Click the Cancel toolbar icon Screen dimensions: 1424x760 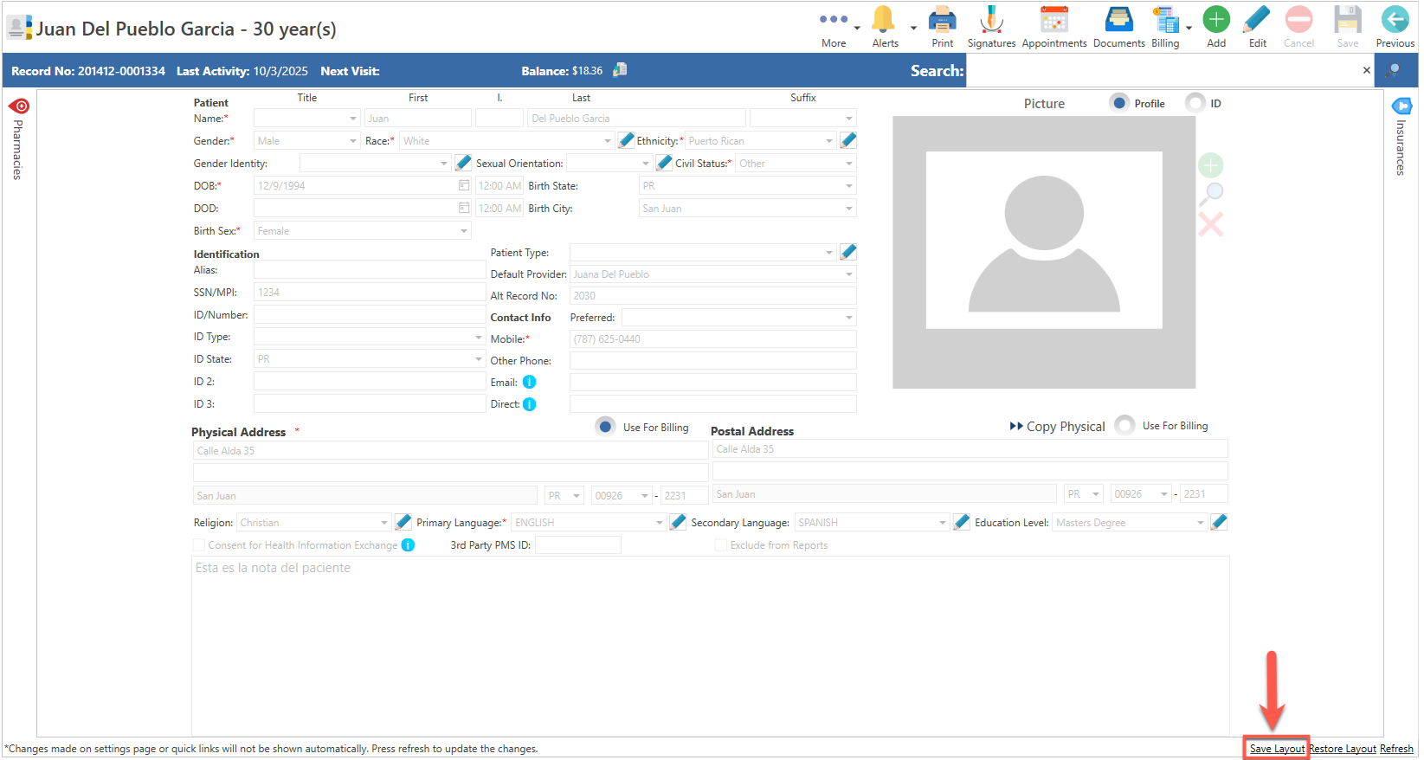[1298, 19]
